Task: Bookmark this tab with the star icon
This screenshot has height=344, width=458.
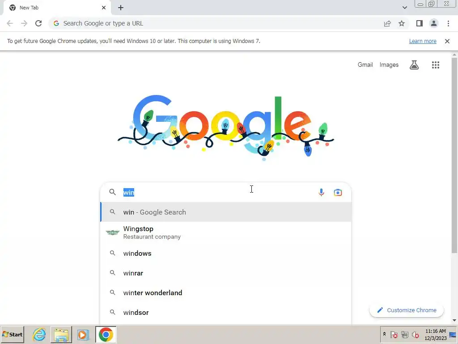Action: click(402, 23)
